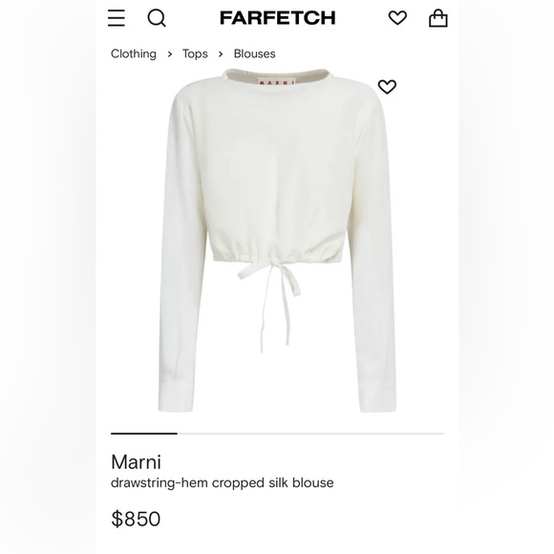Click the $850 price
This screenshot has width=554, height=554.
tap(136, 519)
